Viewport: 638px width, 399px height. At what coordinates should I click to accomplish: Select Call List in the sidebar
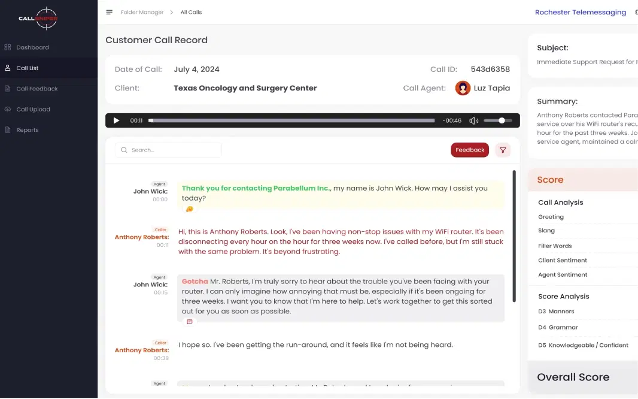tap(49, 68)
